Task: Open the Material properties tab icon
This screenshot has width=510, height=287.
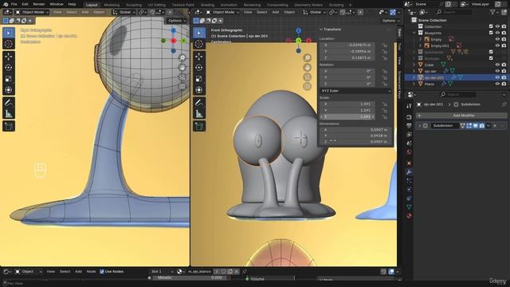Action: point(409,216)
